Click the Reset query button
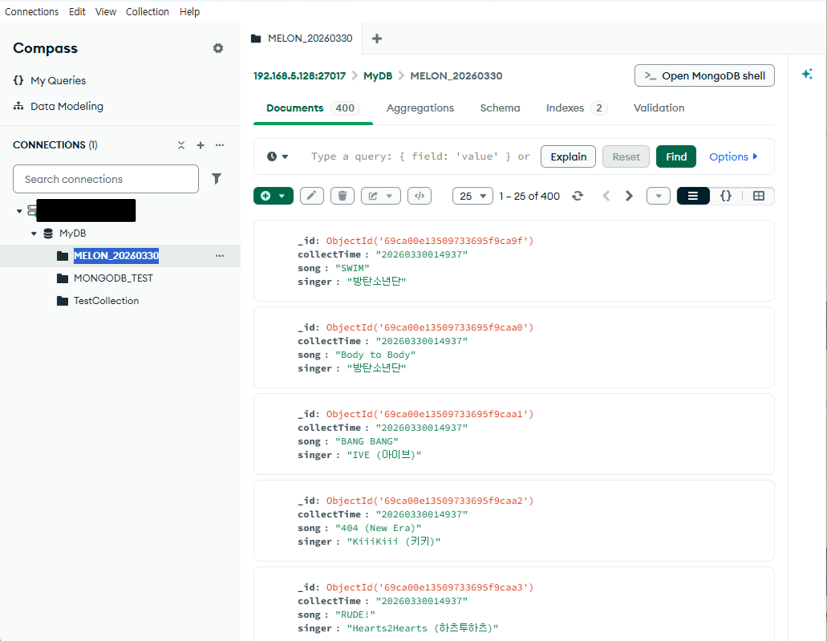The image size is (827, 641). pyautogui.click(x=626, y=157)
